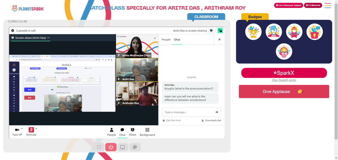Select the Chat tab in side panel
The width and height of the screenshot is (338, 160).
point(177,40)
